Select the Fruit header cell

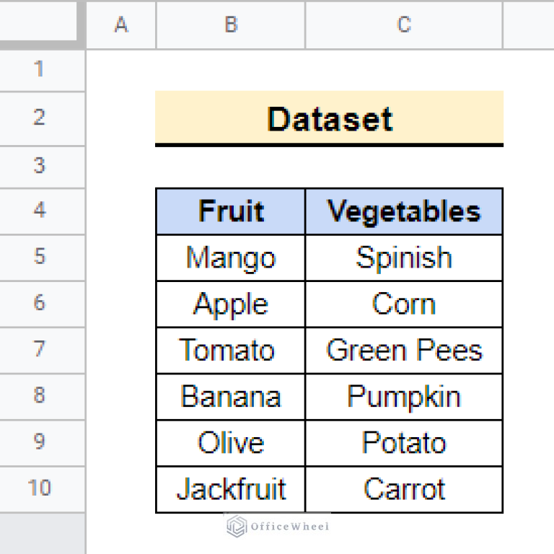click(231, 211)
